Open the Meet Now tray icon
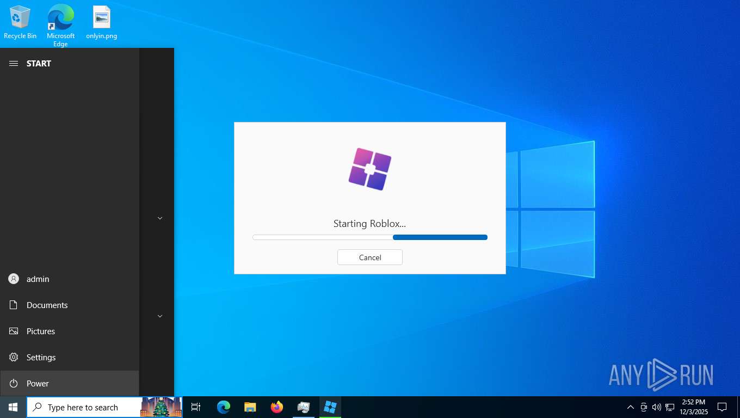This screenshot has width=740, height=418. tap(644, 407)
